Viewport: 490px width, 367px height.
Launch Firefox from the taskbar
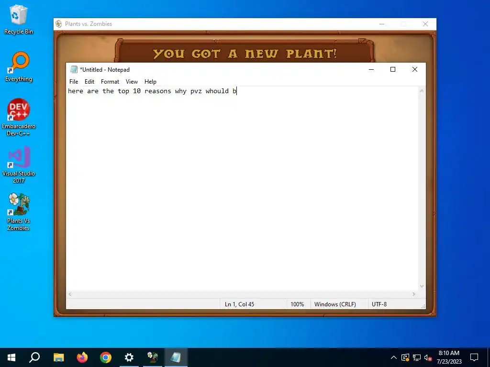click(82, 357)
